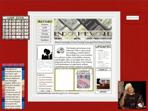Open the About tab

tap(57, 42)
